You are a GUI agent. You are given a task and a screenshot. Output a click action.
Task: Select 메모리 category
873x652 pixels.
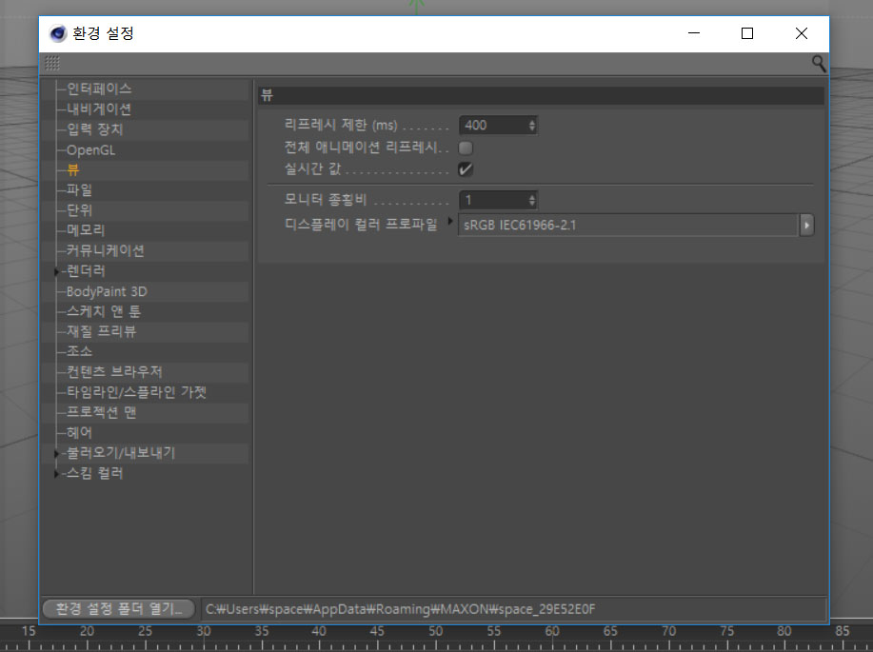pyautogui.click(x=86, y=230)
